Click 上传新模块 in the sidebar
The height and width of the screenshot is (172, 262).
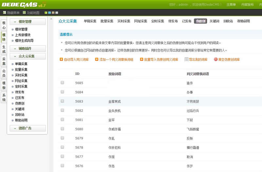[x=23, y=35]
